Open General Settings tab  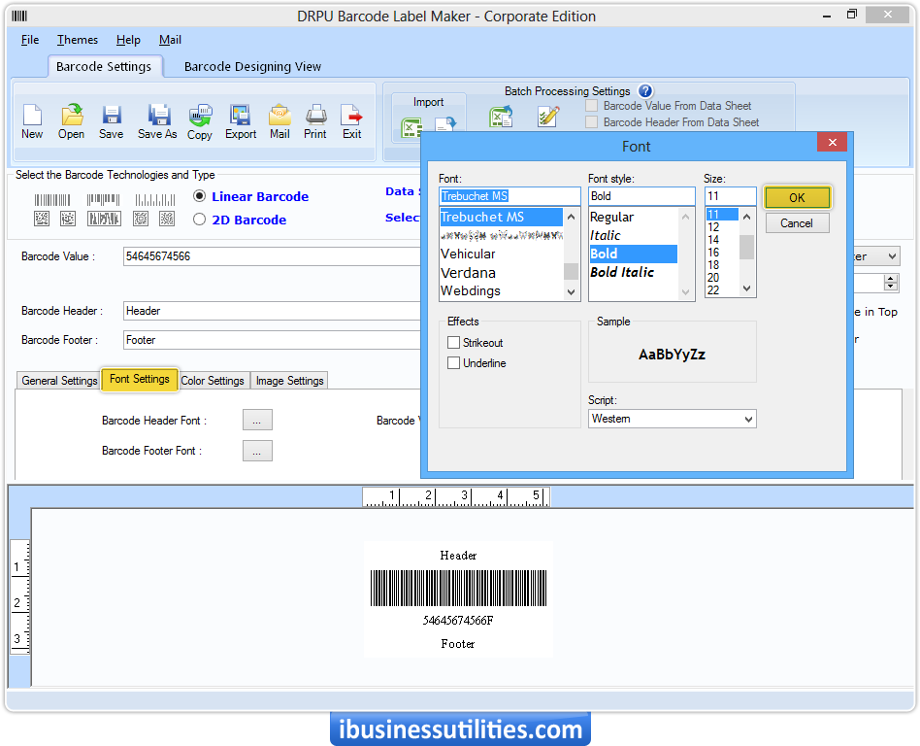(x=59, y=381)
